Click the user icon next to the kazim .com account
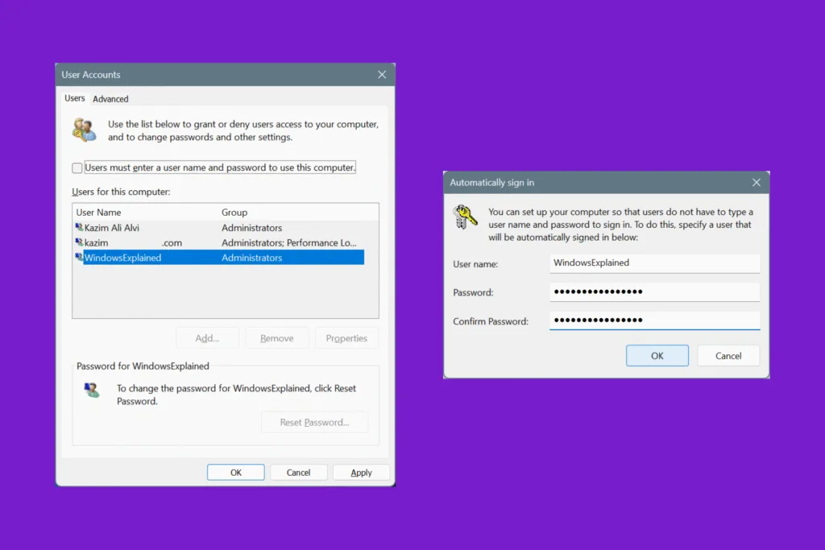 click(x=79, y=242)
